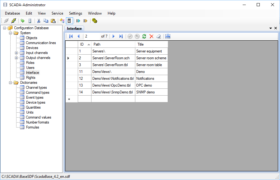Click the green arrow toolbar icon
Image resolution: width=280 pixels, height=180 pixels.
[22, 21]
